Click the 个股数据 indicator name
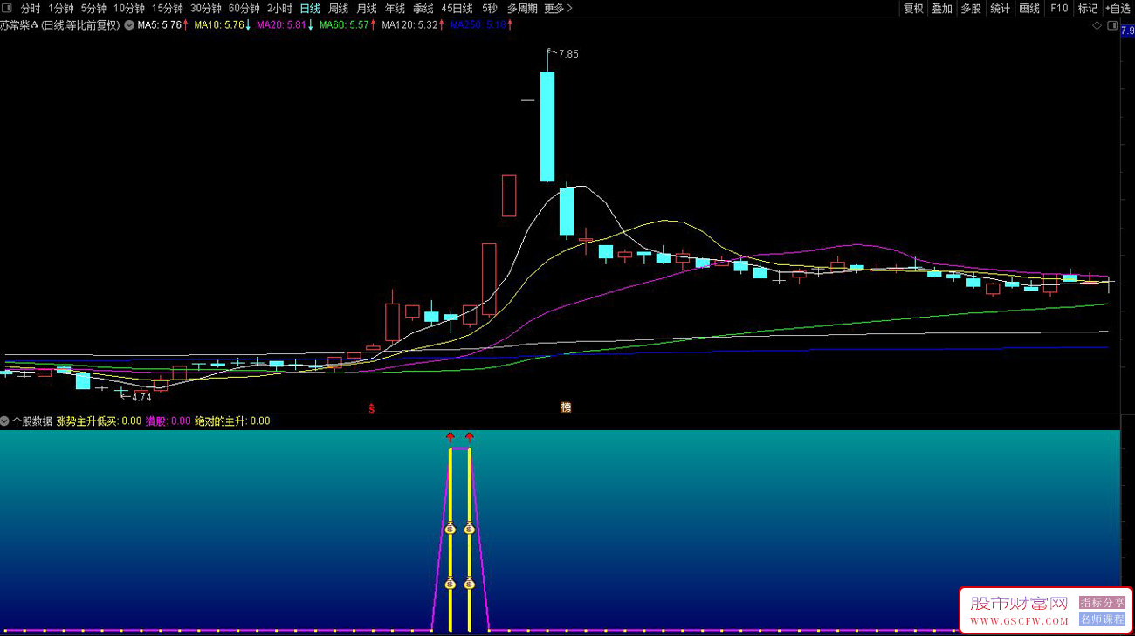Viewport: 1135px width, 636px height. coord(32,421)
